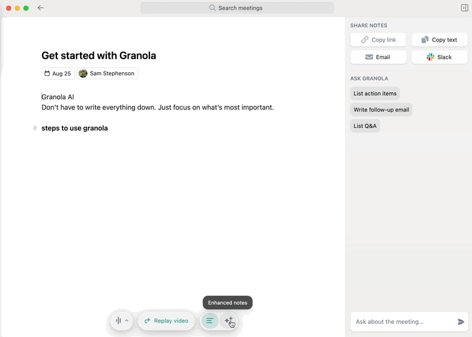
Task: Collapse the right sidebar panel icon
Action: (465, 8)
